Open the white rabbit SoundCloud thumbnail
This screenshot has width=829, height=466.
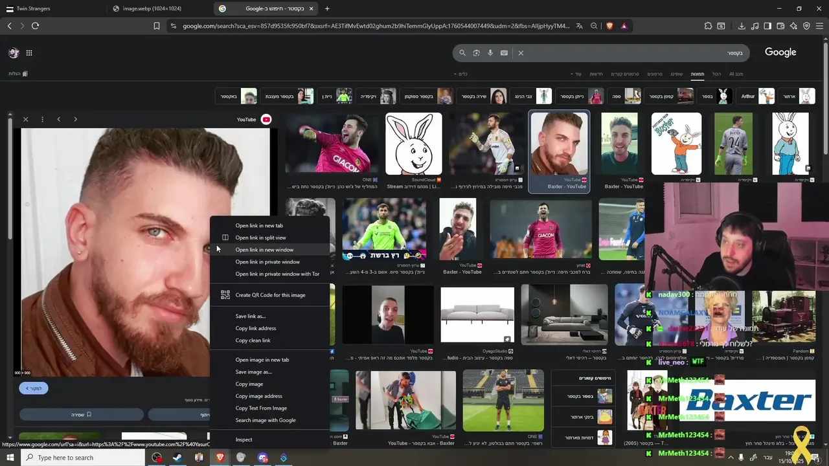414,144
